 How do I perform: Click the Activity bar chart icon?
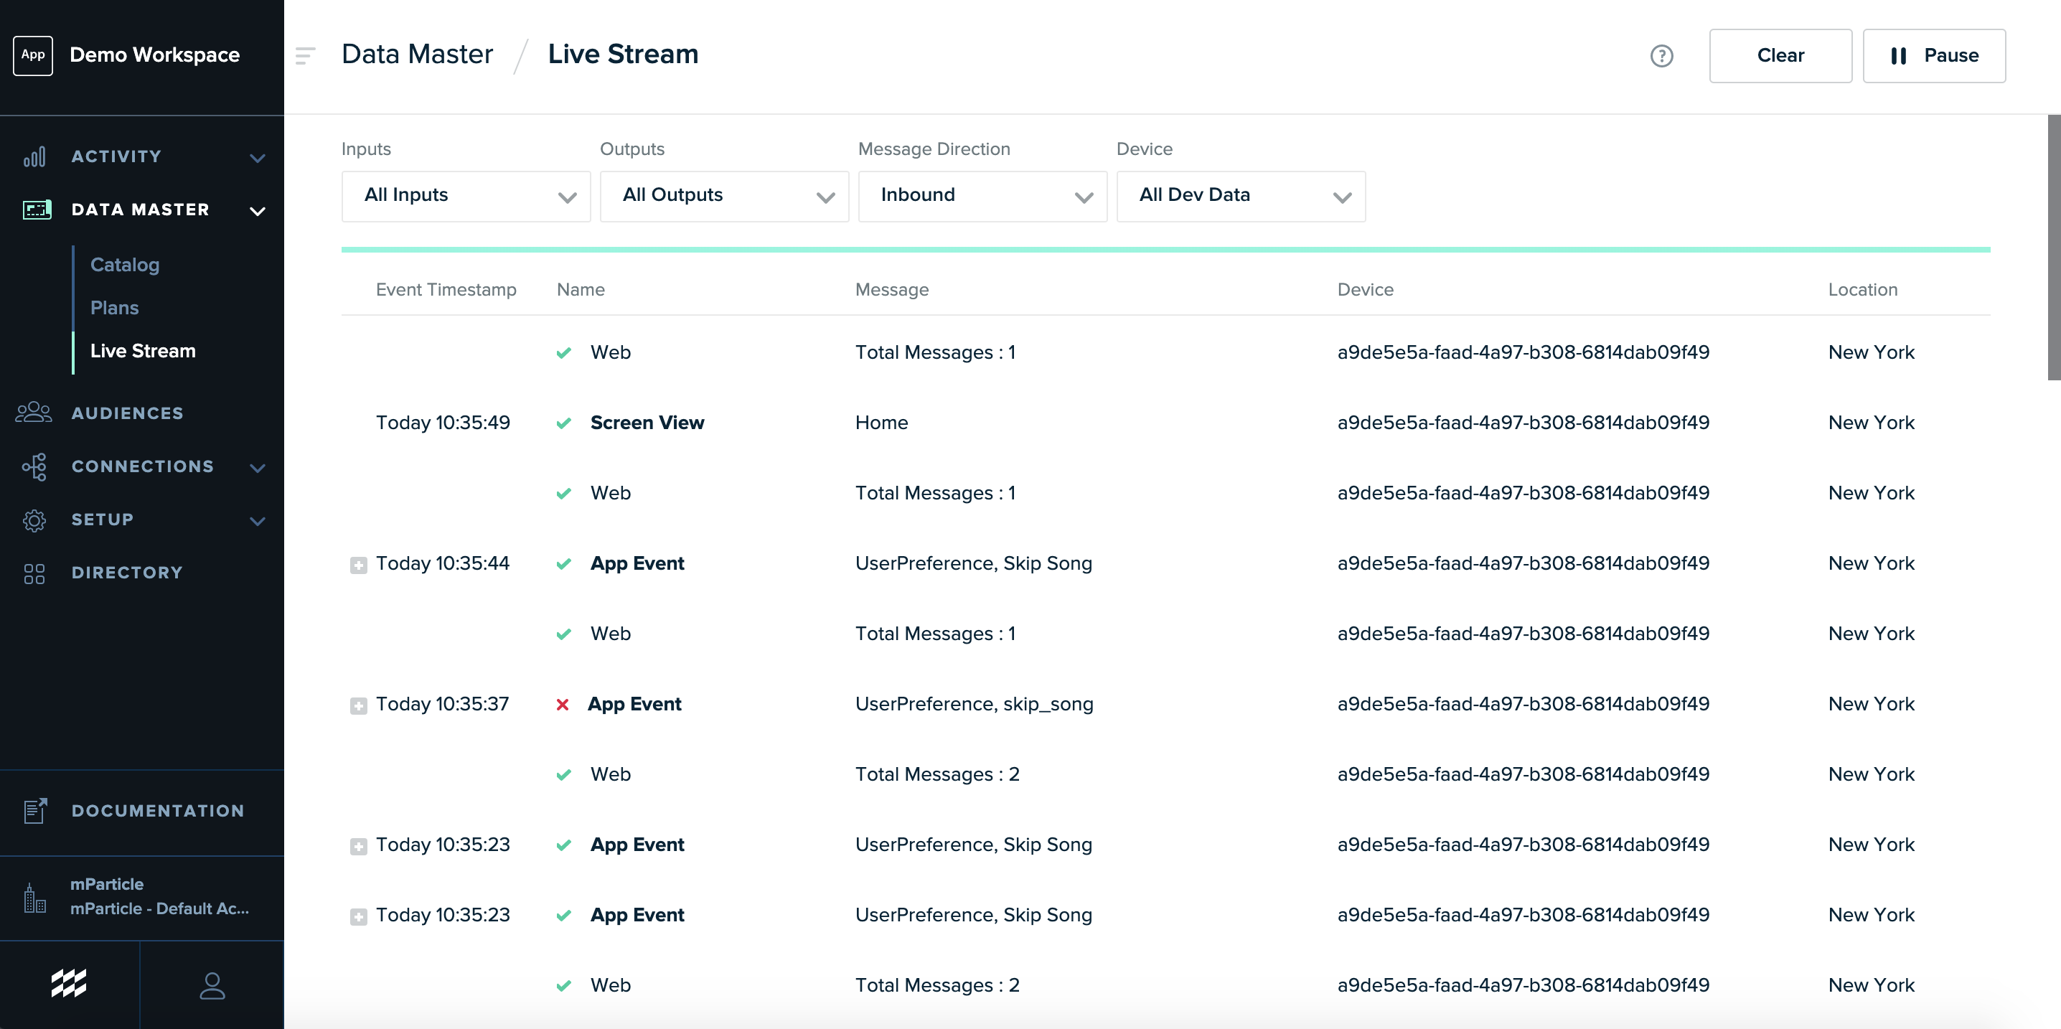tap(34, 157)
